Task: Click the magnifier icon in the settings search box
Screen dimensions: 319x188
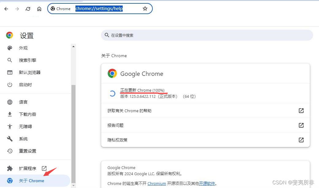Action: 107,35
